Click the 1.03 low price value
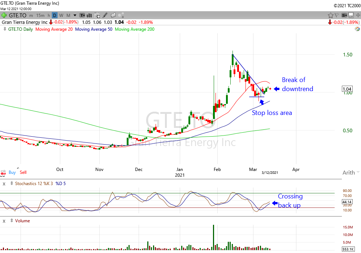 pos(108,22)
